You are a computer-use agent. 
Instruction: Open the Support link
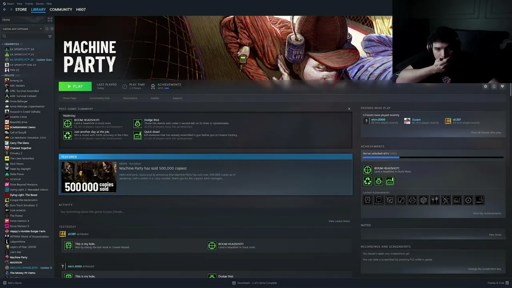pos(177,98)
